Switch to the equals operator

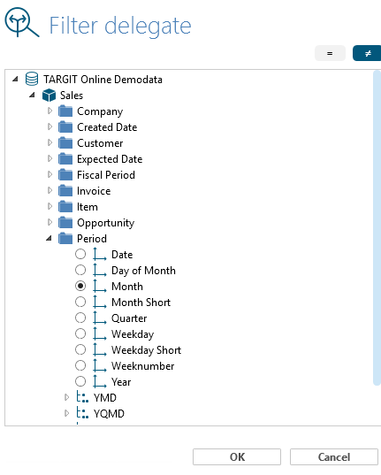tap(330, 53)
